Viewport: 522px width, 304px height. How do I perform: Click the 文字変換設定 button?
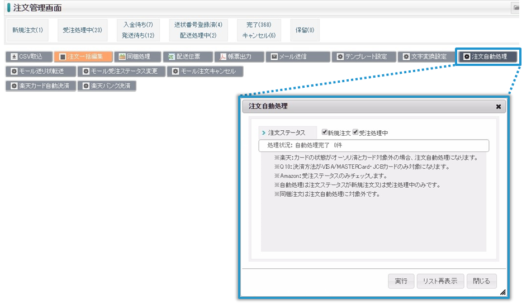426,57
